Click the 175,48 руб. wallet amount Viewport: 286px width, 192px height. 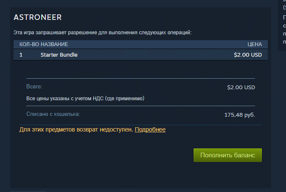click(239, 115)
